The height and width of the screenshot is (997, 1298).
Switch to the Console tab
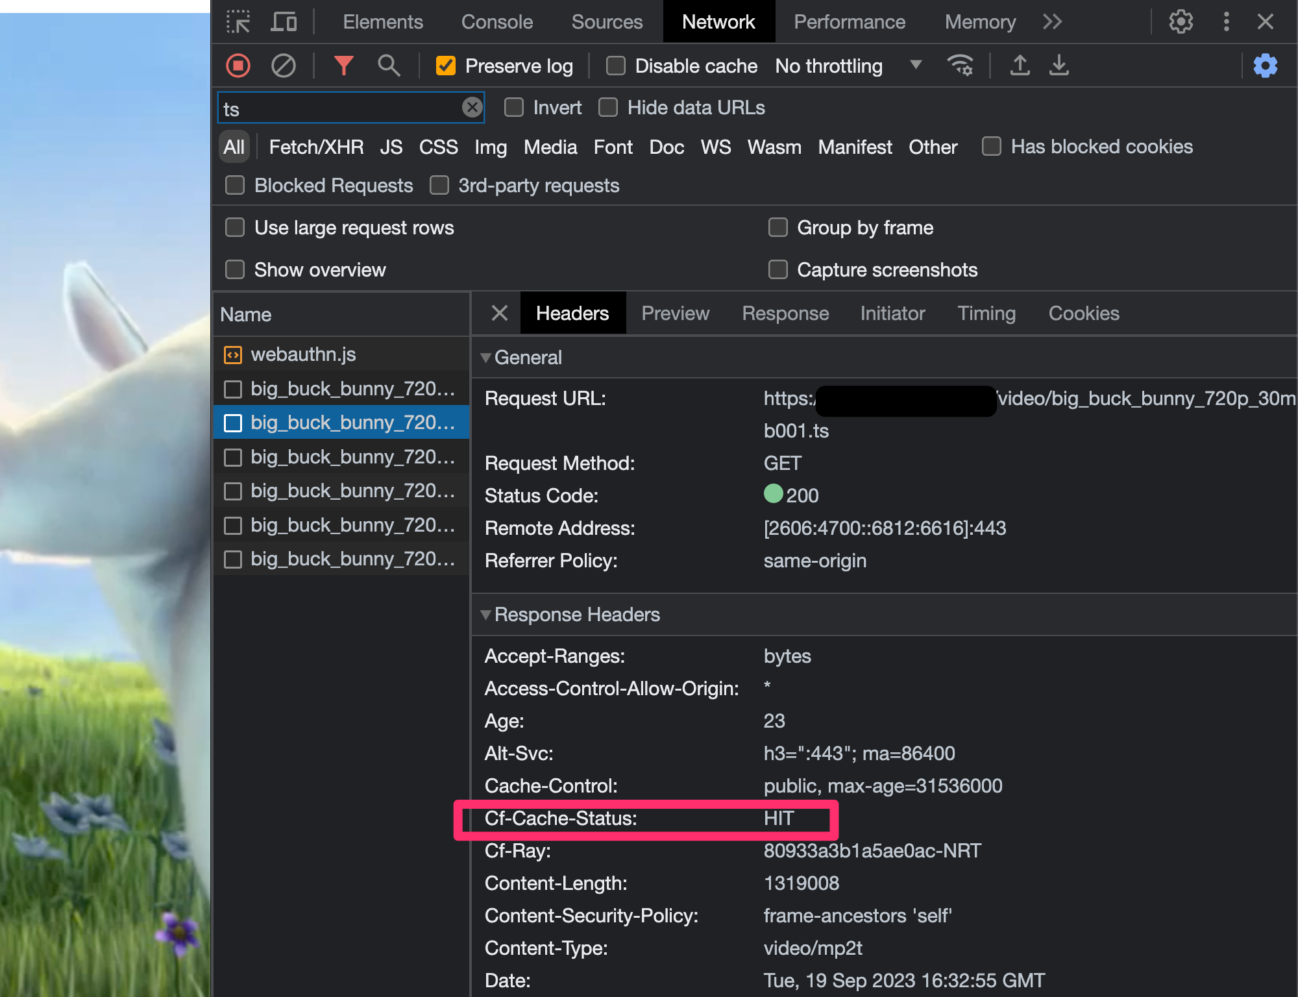(496, 22)
